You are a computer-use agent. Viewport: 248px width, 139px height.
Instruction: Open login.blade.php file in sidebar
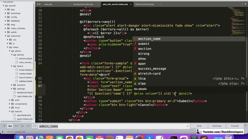tap(24, 96)
